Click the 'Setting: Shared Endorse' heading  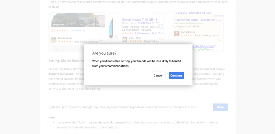pyautogui.click(x=66, y=61)
